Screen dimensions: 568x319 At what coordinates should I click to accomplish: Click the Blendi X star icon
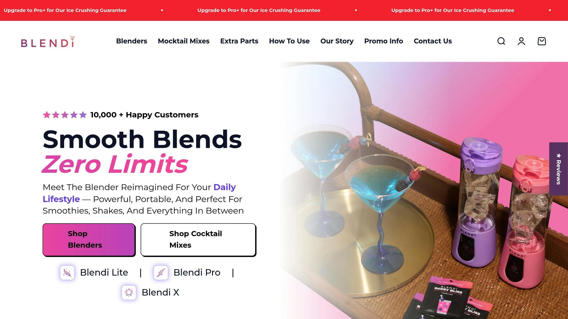pos(129,292)
